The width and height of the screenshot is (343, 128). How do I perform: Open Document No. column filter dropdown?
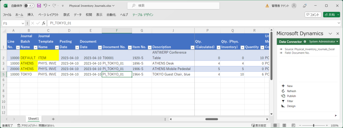[x=130, y=47]
